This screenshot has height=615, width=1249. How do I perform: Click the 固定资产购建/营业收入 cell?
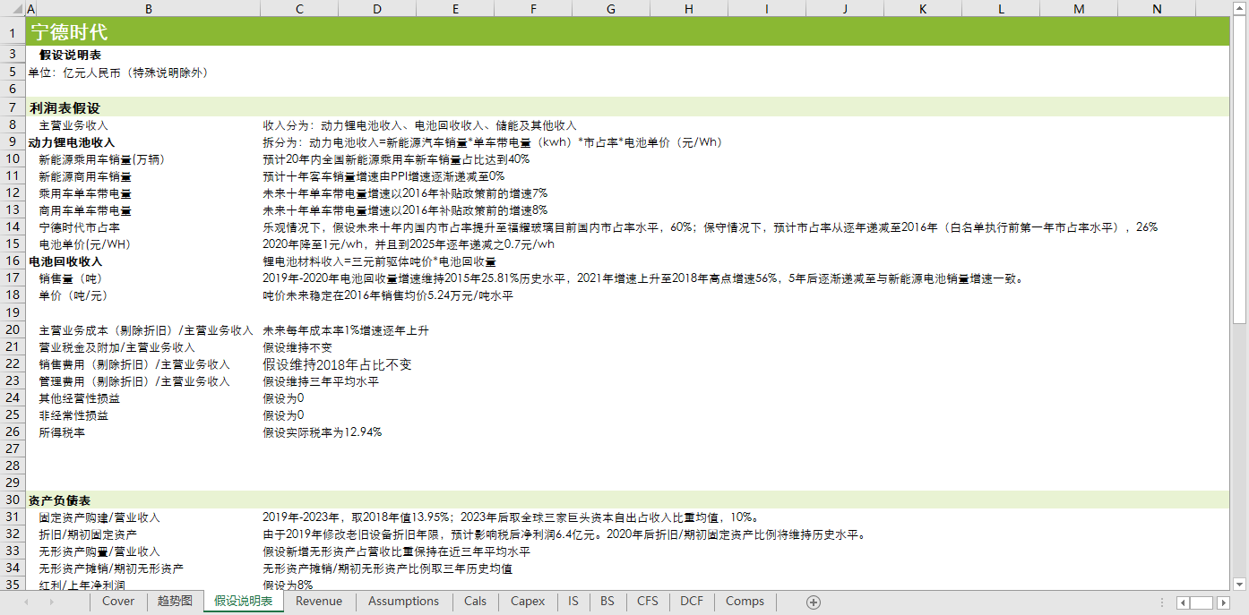click(99, 517)
